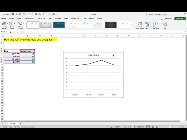Click the Insert Function fx icon
Image resolution: width=187 pixels, height=140 pixels.
(x=21, y=32)
